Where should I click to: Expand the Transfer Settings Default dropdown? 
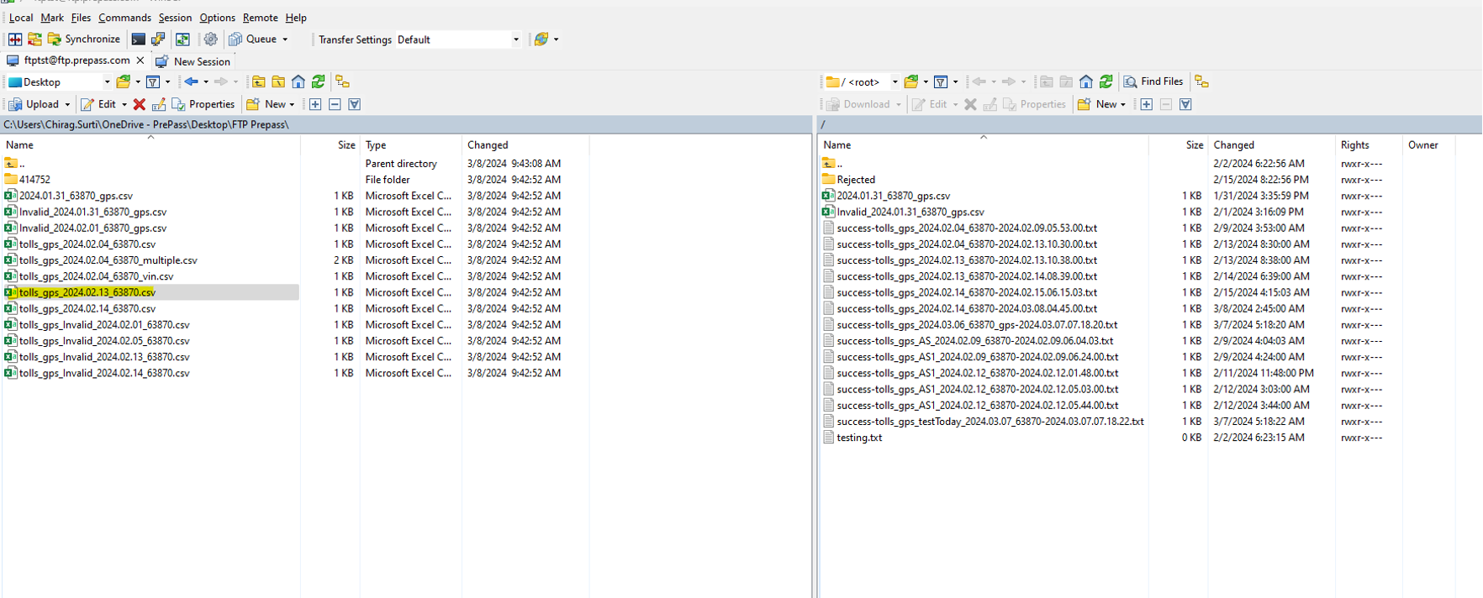point(515,39)
